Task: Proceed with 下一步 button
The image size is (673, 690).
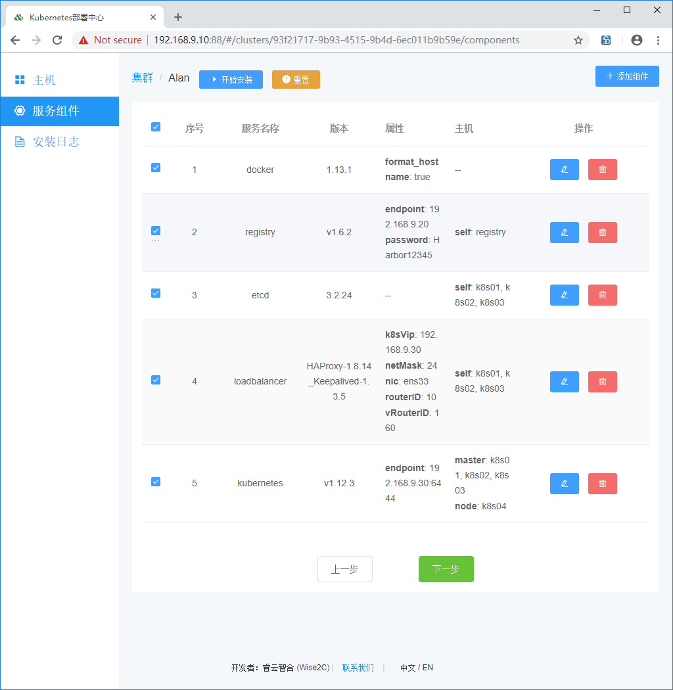Action: click(446, 569)
